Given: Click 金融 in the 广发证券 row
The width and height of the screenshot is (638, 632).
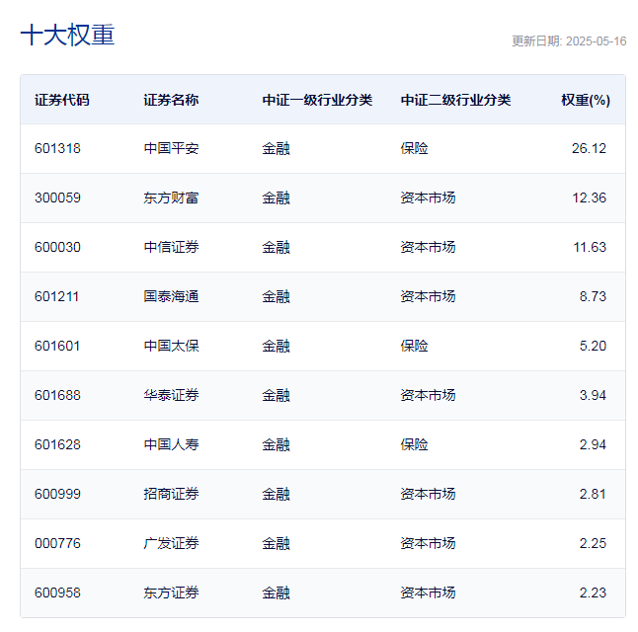Looking at the screenshot, I should pyautogui.click(x=276, y=544).
